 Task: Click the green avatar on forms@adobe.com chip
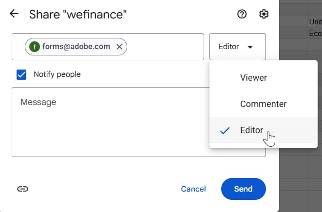(x=35, y=47)
